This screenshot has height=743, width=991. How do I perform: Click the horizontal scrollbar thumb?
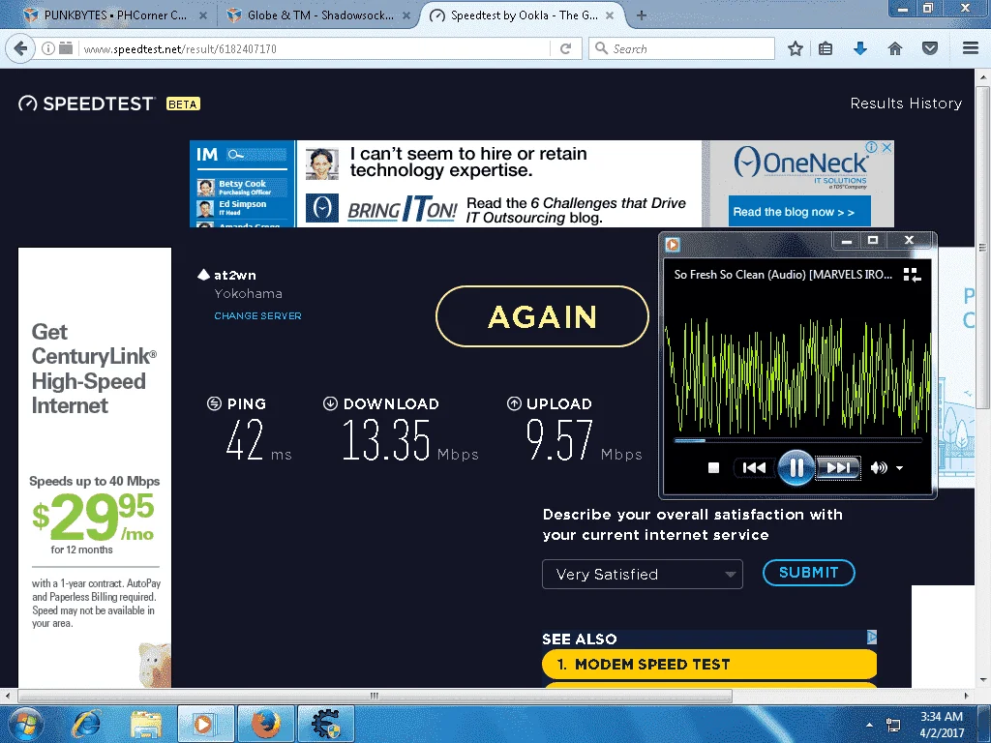pos(375,696)
